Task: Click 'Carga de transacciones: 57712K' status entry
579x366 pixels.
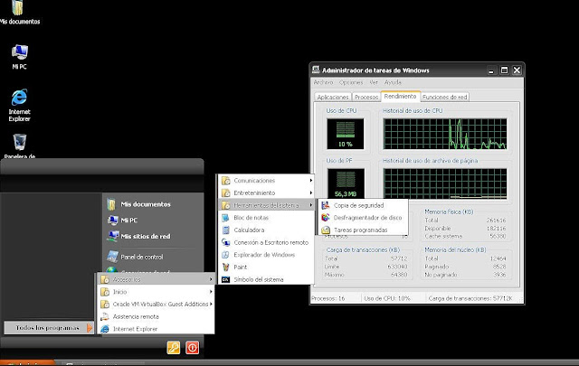Action: coord(470,298)
